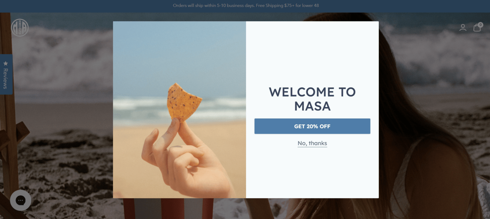Decline with the No, thanks link
490x219 pixels.
[312, 143]
